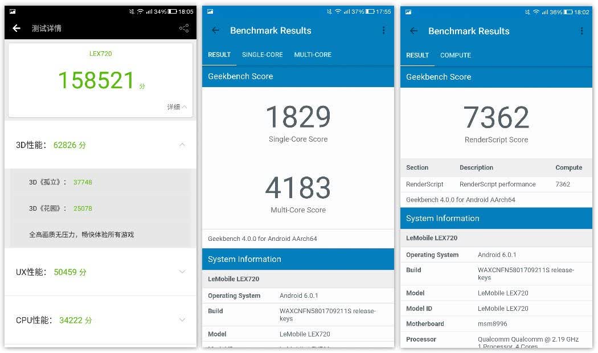The height and width of the screenshot is (353, 598).
Task: Tap the Wi-Fi status icon on right phone
Action: pos(536,12)
